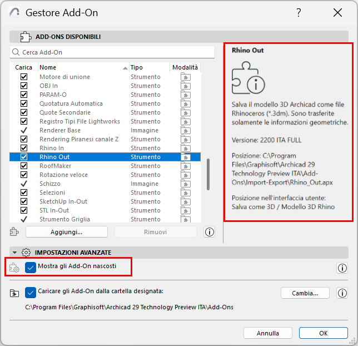
Task: Click the mode icon for Selezioni
Action: pos(186,193)
